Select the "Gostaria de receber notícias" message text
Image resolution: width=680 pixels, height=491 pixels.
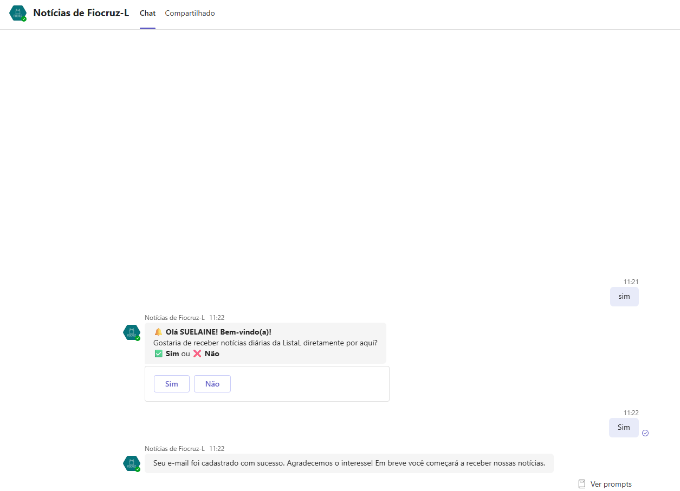coord(265,343)
